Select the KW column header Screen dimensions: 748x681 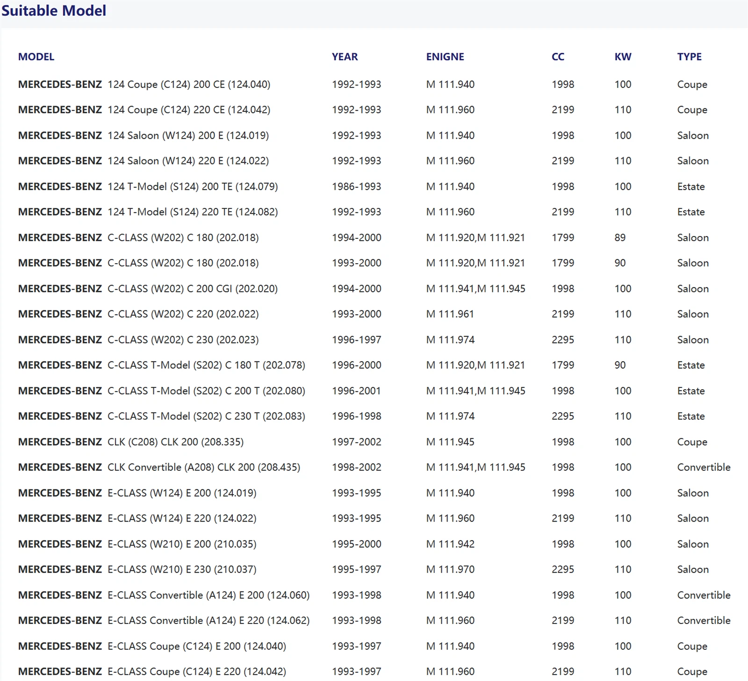(x=623, y=57)
